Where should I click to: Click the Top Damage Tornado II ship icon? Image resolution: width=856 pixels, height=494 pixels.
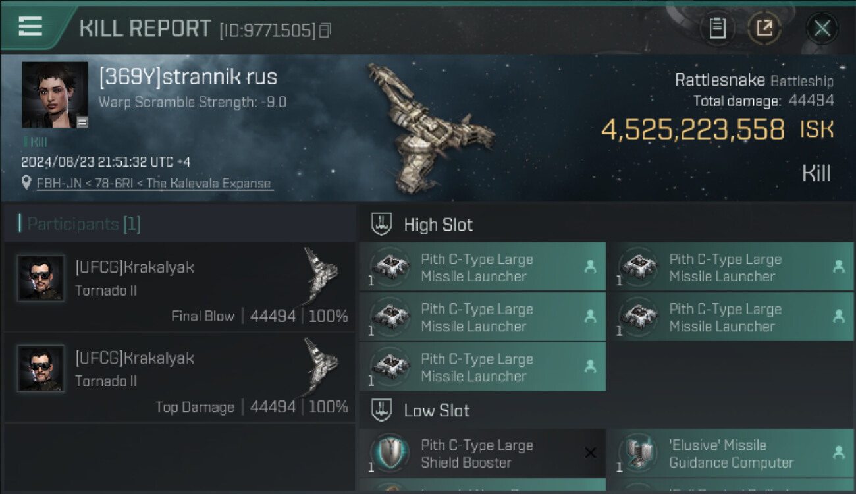(x=321, y=364)
